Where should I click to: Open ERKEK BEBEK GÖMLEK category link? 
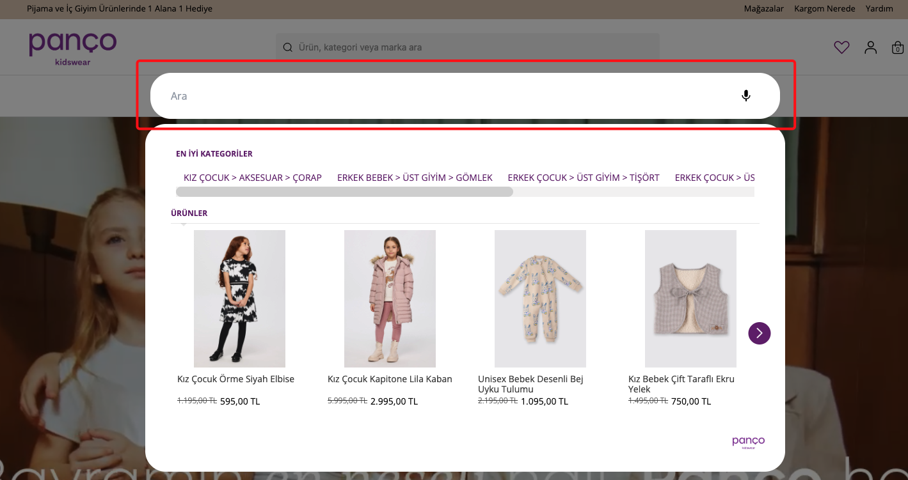click(x=415, y=177)
